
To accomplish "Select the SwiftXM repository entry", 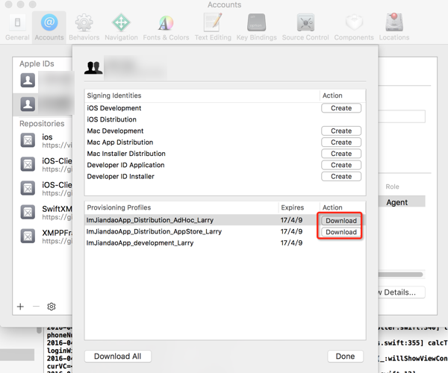I will pos(43,213).
